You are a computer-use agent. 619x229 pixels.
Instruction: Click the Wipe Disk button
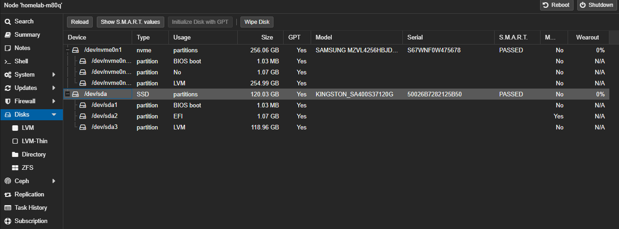pyautogui.click(x=257, y=22)
